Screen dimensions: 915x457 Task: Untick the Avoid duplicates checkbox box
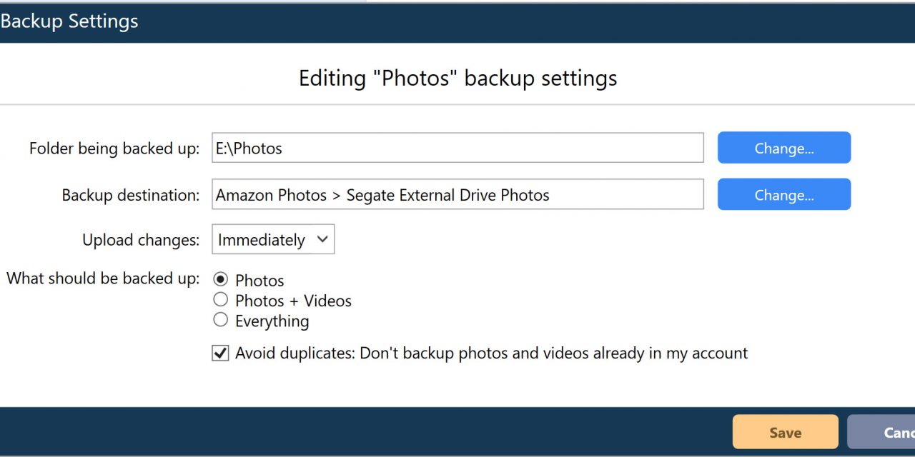[x=220, y=353]
